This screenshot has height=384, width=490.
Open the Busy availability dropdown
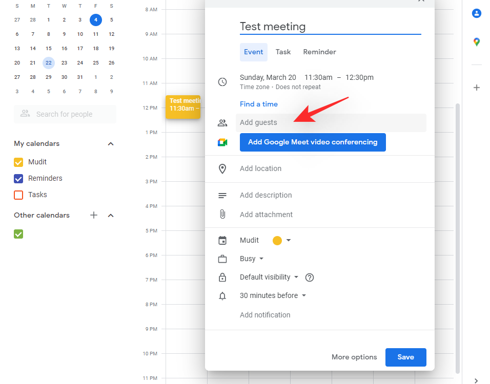pos(252,259)
